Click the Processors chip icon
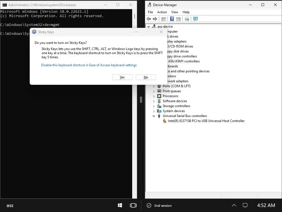 [x=159, y=96]
